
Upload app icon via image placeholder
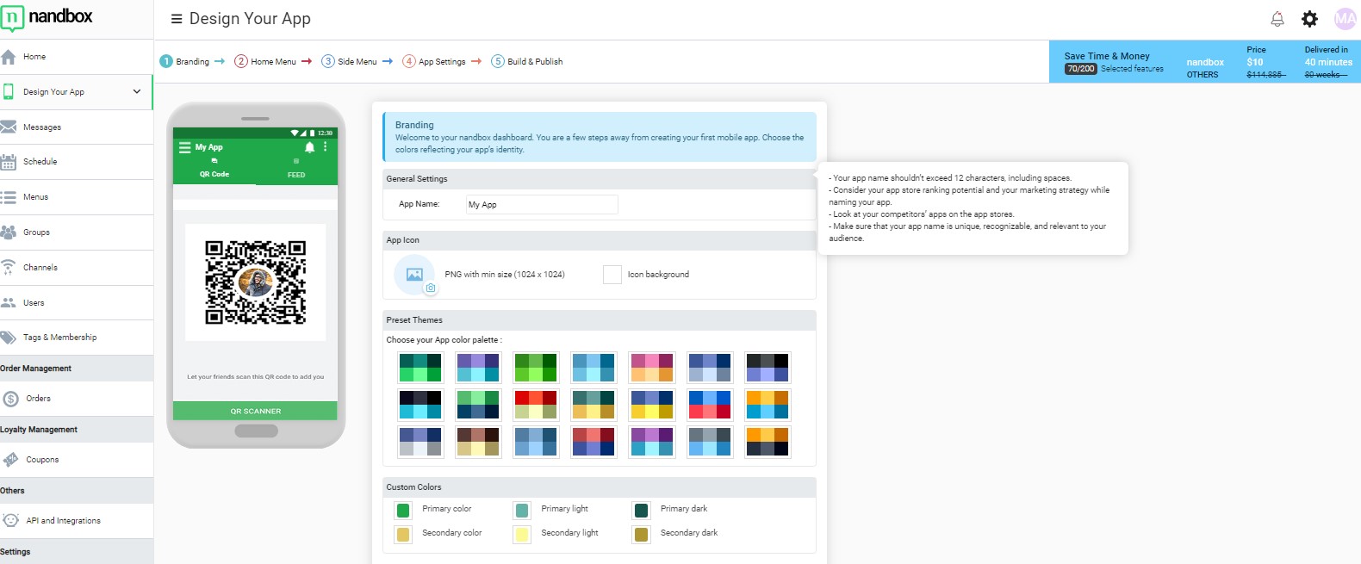[414, 275]
